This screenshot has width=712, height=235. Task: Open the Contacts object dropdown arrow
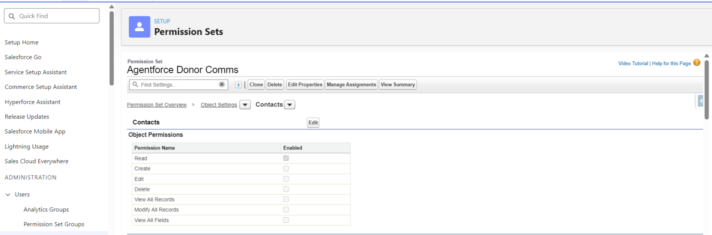(289, 105)
